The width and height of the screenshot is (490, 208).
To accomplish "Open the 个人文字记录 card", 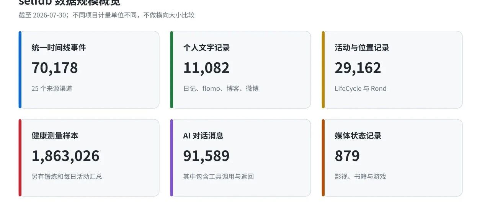I will click(x=240, y=70).
